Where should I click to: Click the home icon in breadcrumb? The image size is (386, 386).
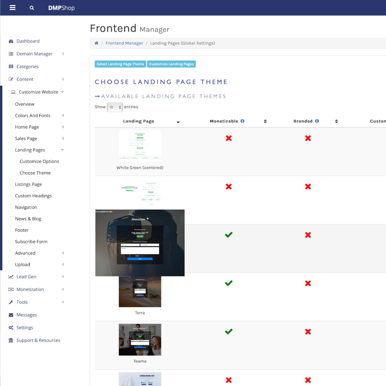96,43
